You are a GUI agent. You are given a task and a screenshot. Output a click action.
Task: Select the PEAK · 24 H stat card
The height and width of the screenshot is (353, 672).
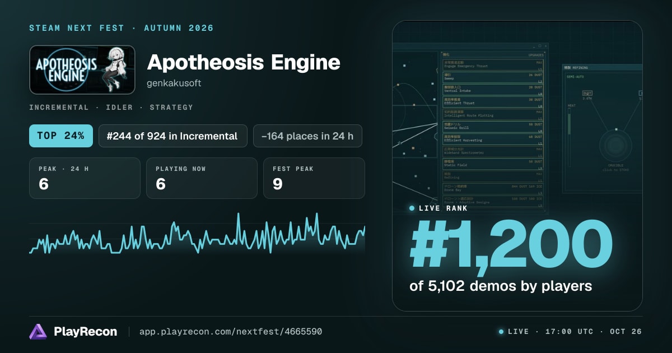click(85, 178)
